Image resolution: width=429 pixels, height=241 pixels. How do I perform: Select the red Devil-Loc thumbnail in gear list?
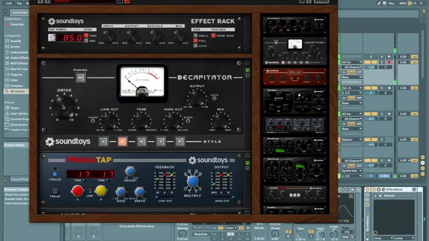[x=294, y=77]
